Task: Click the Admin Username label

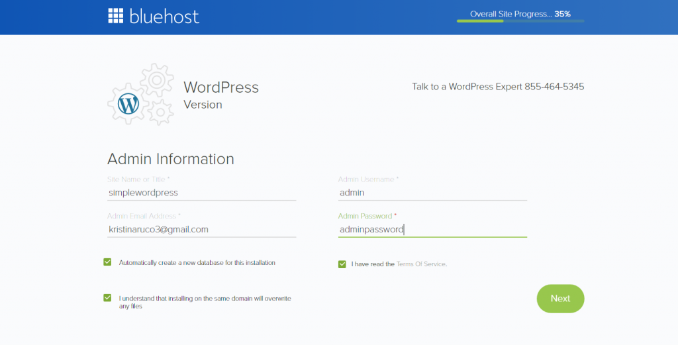Action: point(368,179)
